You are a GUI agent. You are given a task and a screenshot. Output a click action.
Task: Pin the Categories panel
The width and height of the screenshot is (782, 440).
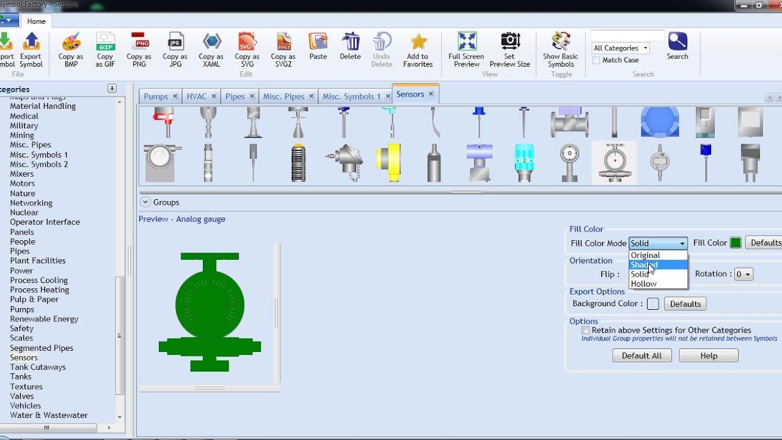pyautogui.click(x=112, y=89)
